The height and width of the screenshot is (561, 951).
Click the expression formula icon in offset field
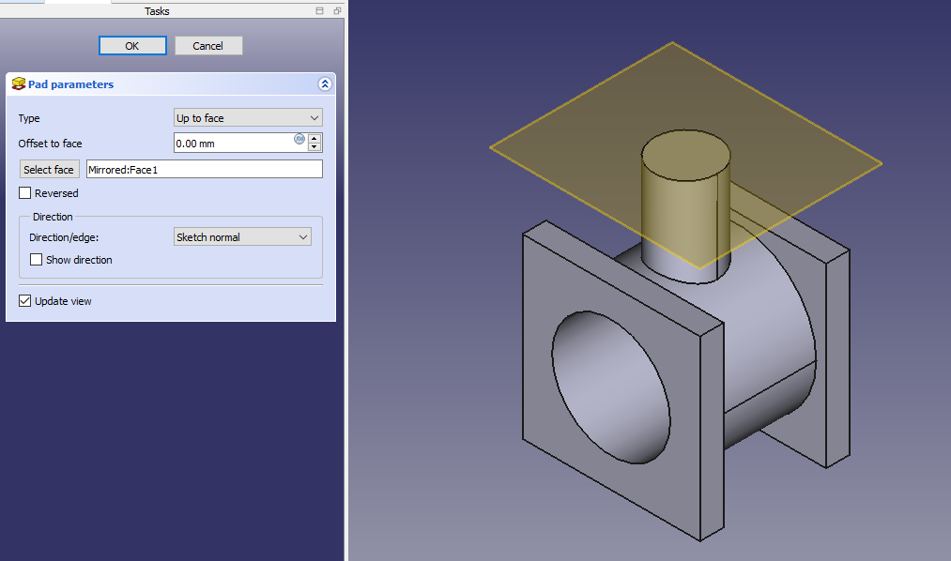299,139
